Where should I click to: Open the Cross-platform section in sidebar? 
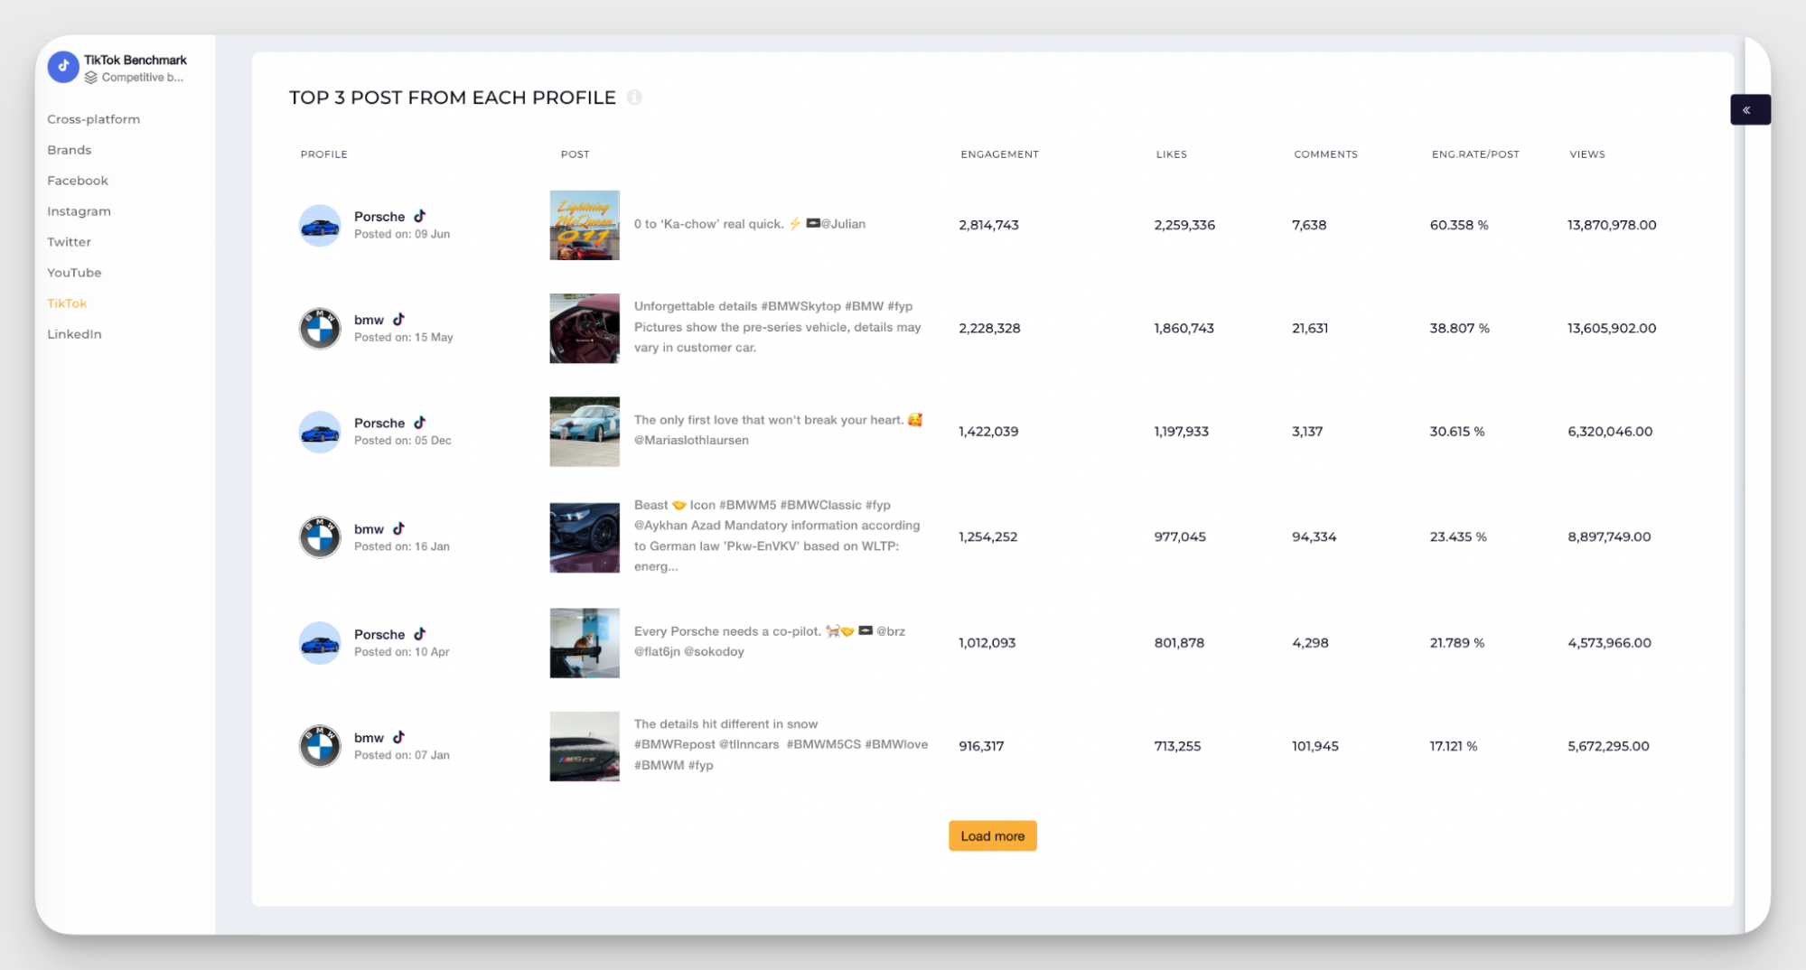(93, 119)
